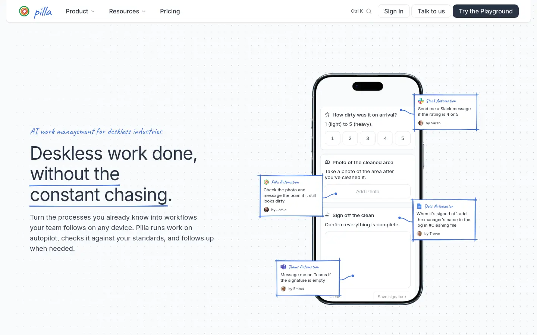Click Trevor's avatar in Docs Automation card
This screenshot has height=335, width=537.
[x=420, y=234]
